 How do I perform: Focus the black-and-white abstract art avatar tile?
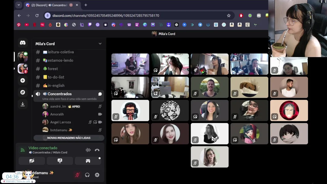click(170, 110)
